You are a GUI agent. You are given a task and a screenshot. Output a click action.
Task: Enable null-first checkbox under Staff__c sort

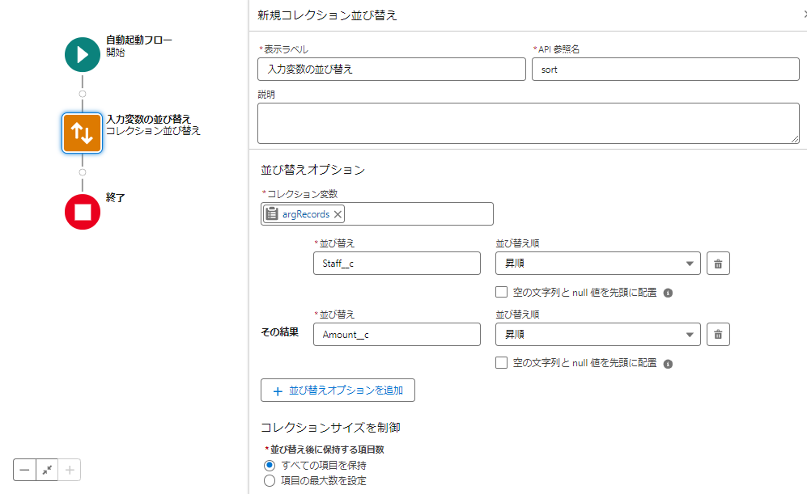[x=501, y=292]
